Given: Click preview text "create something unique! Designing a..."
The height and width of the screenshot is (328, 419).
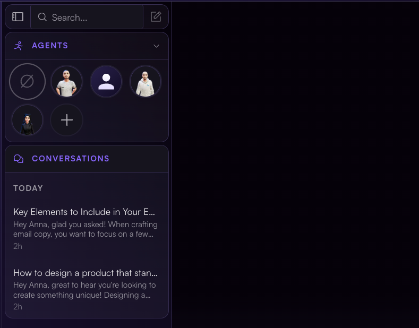Looking at the screenshot, I should (x=82, y=295).
